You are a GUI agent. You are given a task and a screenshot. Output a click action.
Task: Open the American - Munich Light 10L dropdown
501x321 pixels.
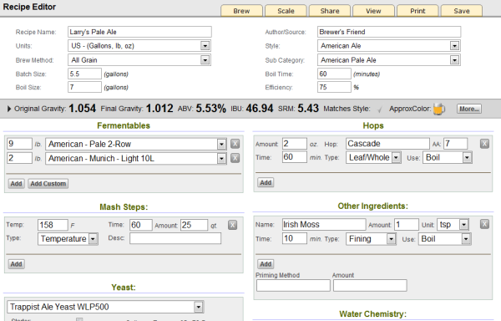point(136,158)
